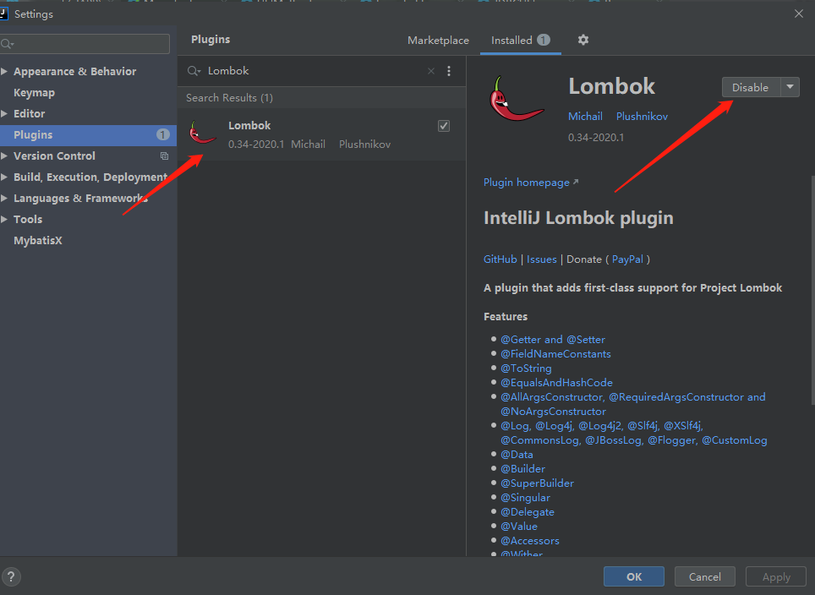This screenshot has width=815, height=595.
Task: Click the Apply button
Action: coord(776,576)
